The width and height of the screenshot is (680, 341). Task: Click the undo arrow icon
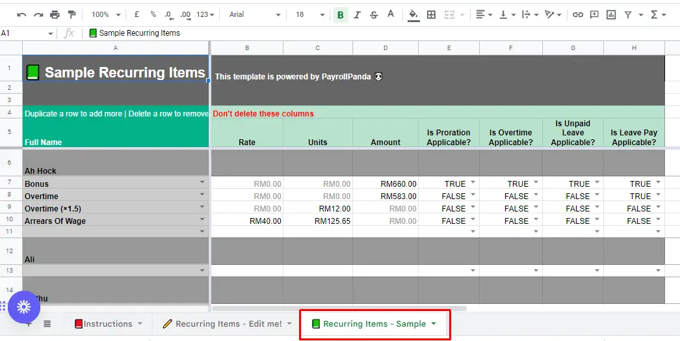[x=21, y=15]
